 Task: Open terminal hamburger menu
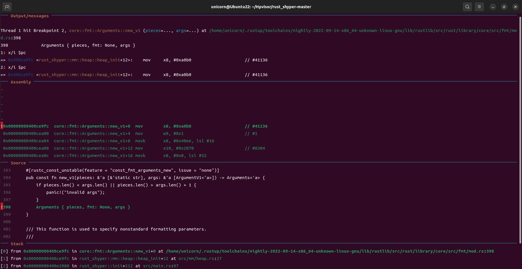point(479,7)
